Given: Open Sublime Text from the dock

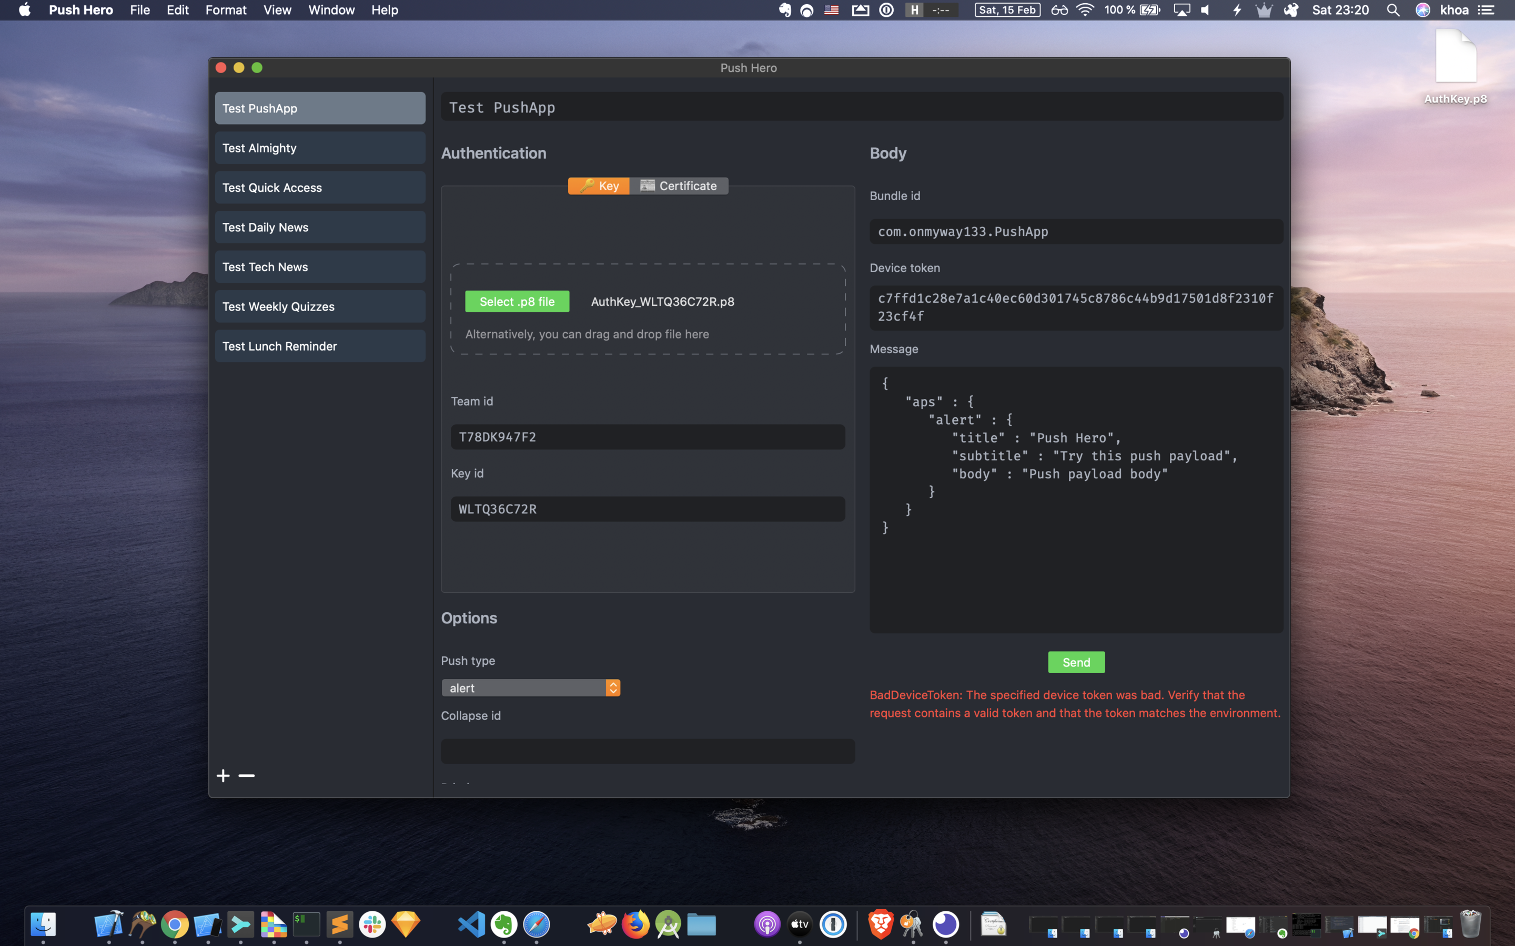Looking at the screenshot, I should click(x=339, y=924).
